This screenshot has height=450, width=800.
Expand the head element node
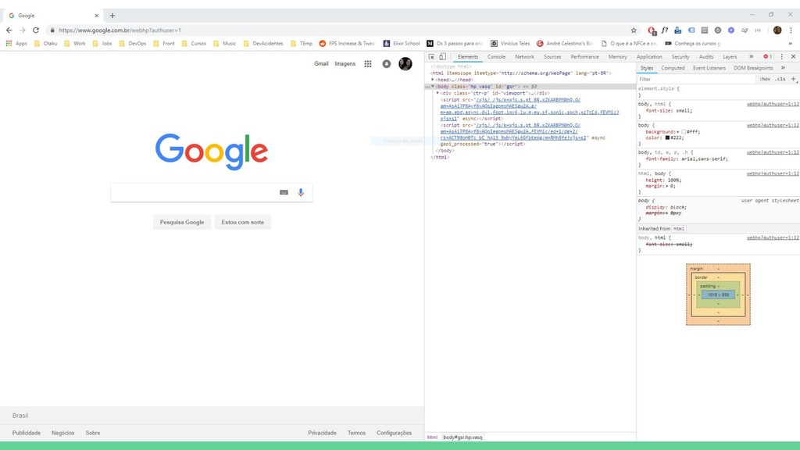(433, 80)
